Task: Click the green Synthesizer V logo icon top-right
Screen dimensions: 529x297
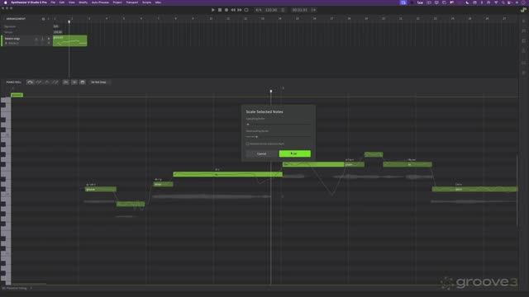Action: (x=523, y=10)
